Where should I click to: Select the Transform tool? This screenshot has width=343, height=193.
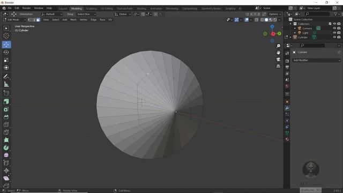(x=6, y=68)
